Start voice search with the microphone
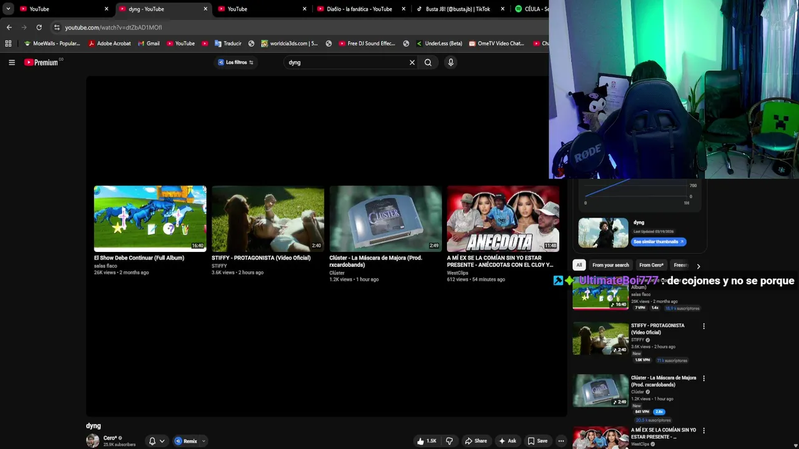799x449 pixels. 451,62
